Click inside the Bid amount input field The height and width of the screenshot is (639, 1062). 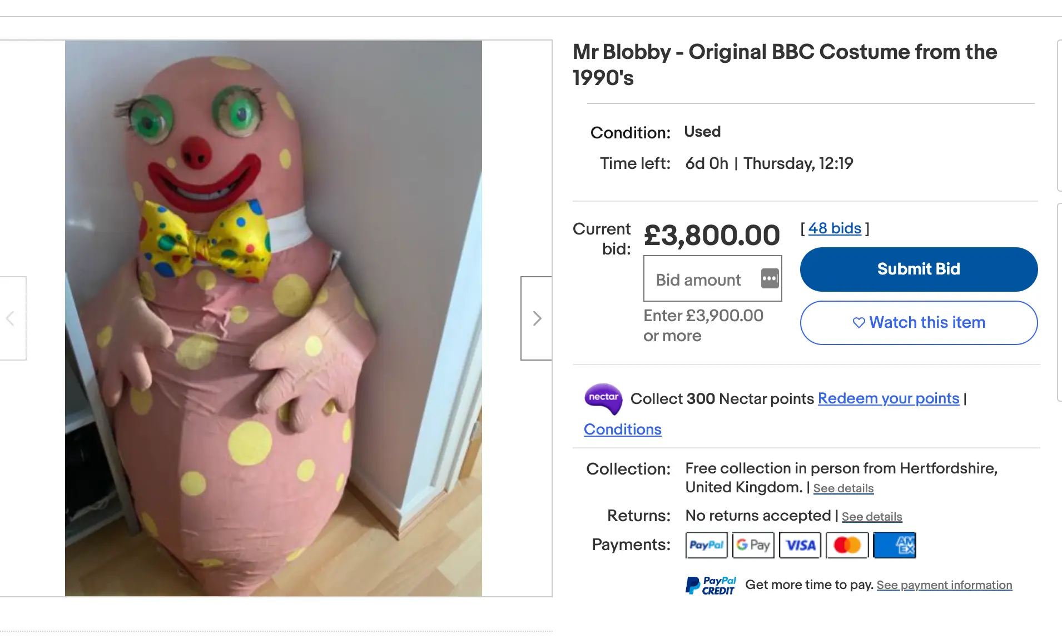(698, 279)
